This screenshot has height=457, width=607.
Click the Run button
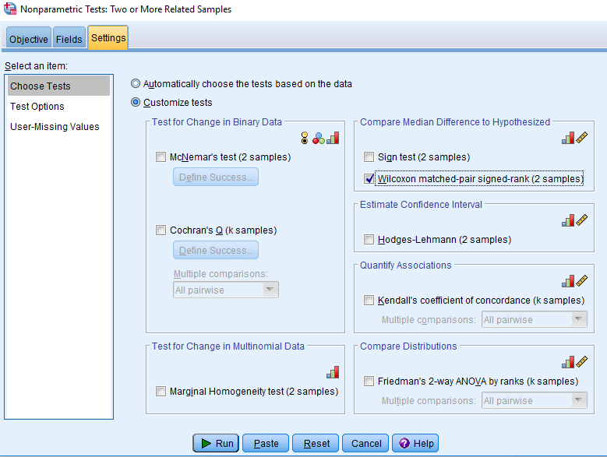coord(216,443)
